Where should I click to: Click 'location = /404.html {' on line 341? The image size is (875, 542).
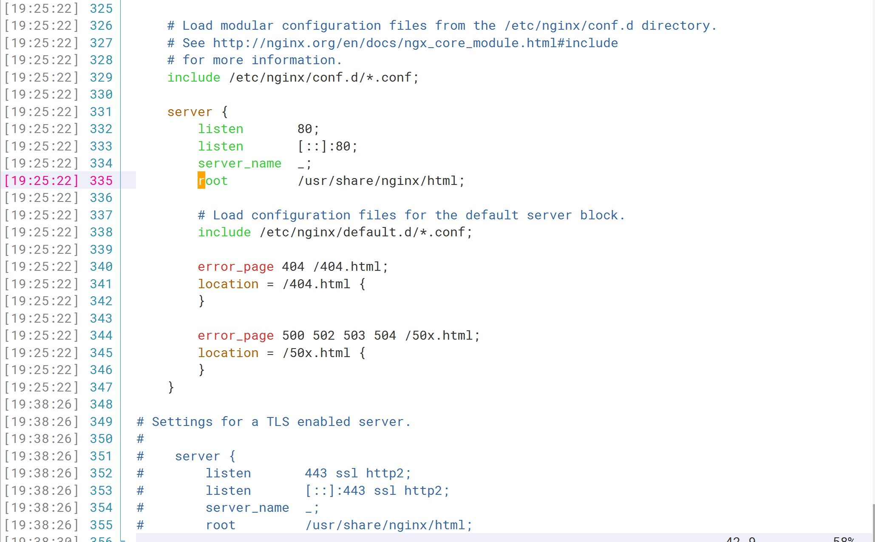(x=282, y=284)
